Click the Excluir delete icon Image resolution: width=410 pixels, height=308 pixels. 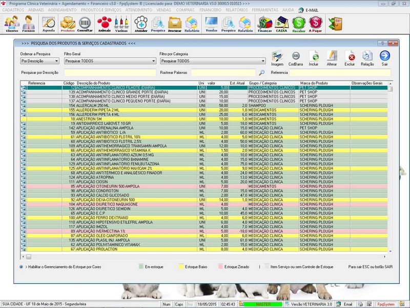350,57
